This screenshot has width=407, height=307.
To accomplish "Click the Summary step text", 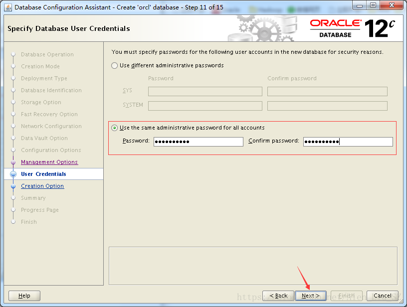I will click(33, 198).
